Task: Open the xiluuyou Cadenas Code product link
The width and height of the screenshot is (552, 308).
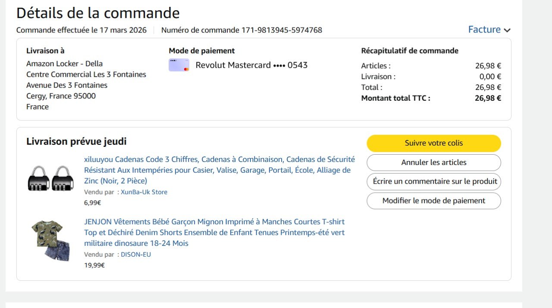Action: [x=219, y=170]
